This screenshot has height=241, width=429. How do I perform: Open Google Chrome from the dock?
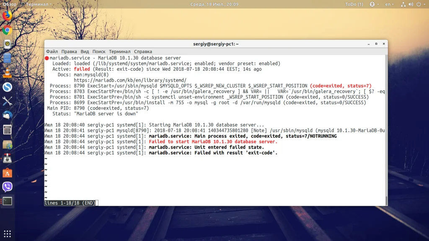coord(7,30)
